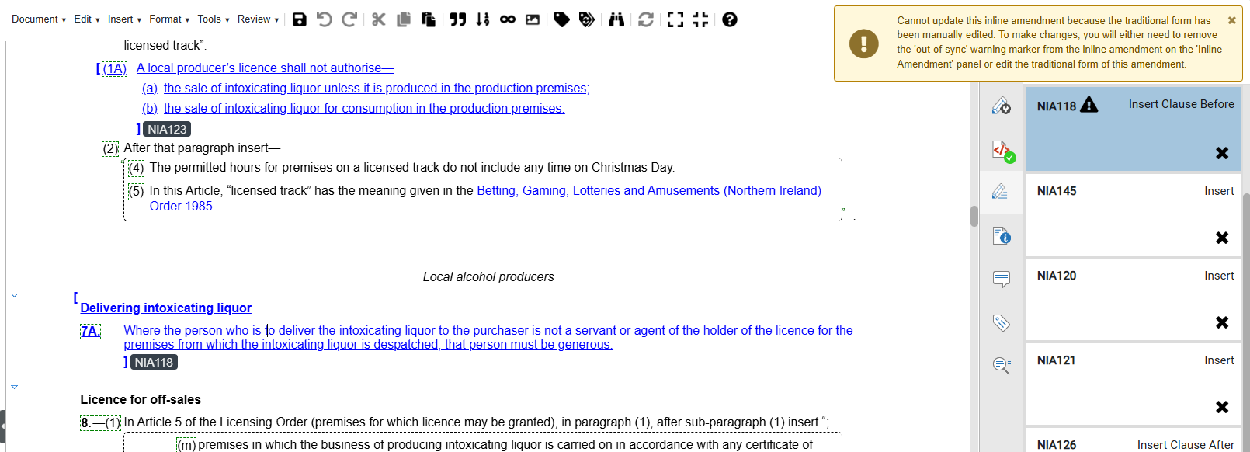1250x452 pixels.
Task: Save the document with the floppy disk icon
Action: pos(300,19)
